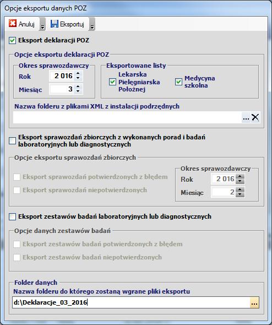
Task: Decrease Miesiąc value in declarations period
Action: point(78,91)
